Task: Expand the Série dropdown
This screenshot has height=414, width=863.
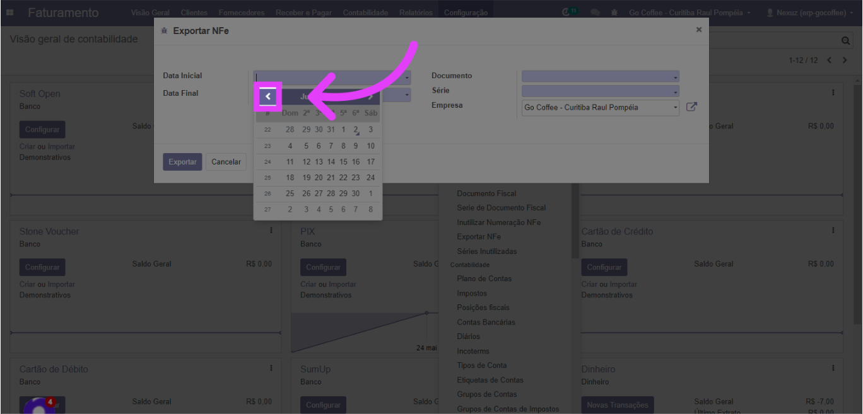Action: [x=600, y=91]
